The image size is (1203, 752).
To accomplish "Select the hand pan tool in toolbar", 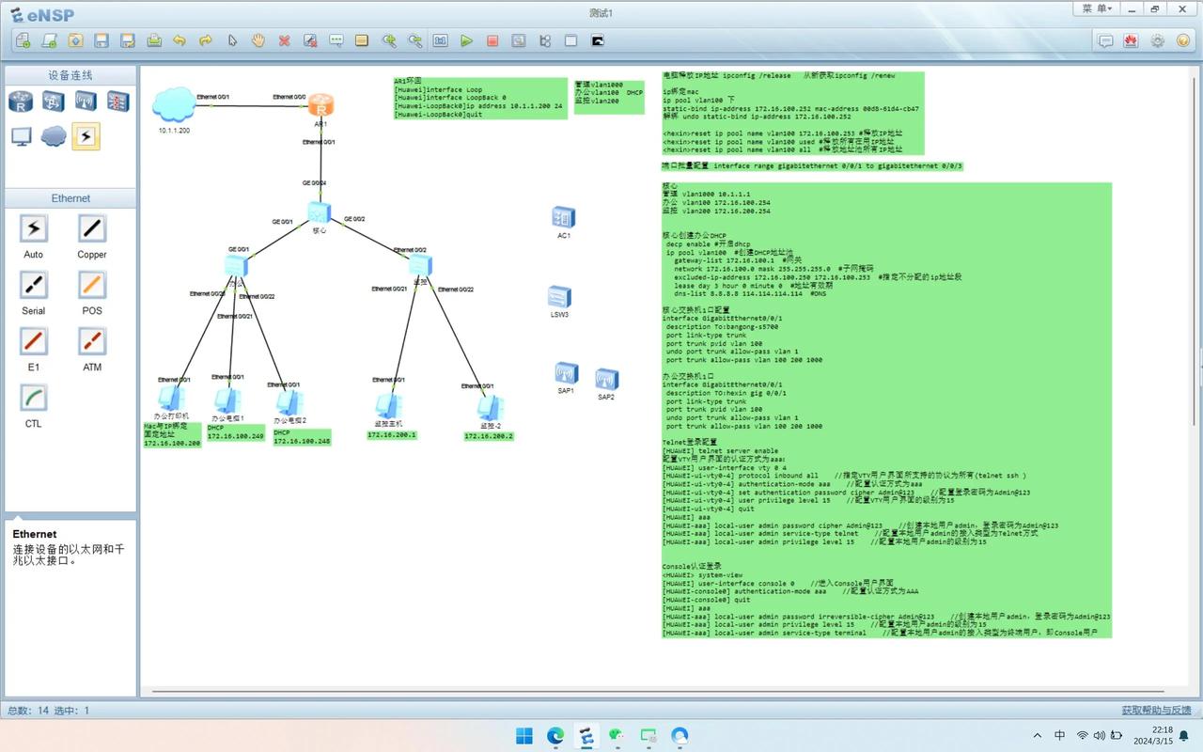I will coord(258,41).
